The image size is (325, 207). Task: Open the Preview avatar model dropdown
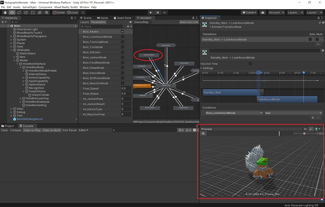pyautogui.click(x=317, y=129)
